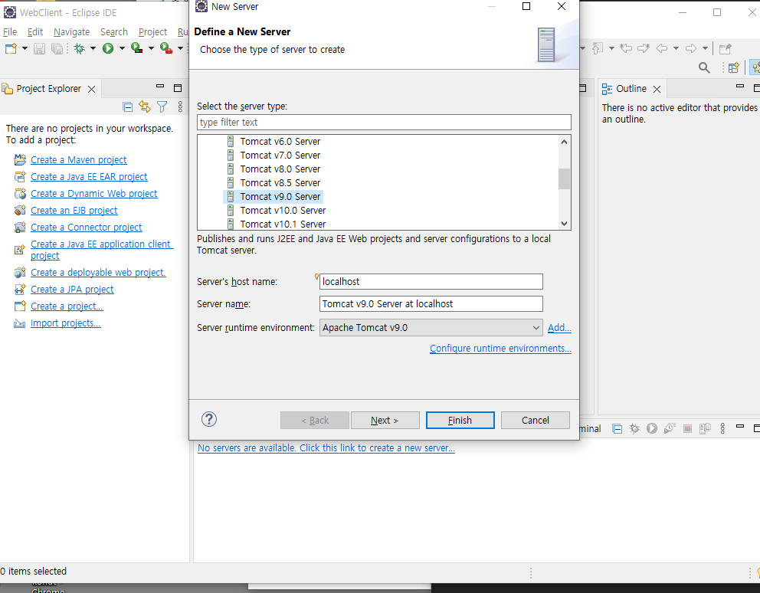Open dropdown arrow next to New icon
760x593 pixels.
[x=25, y=48]
